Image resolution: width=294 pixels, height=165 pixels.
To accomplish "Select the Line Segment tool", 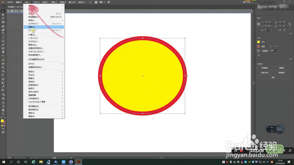I will point(3,38).
